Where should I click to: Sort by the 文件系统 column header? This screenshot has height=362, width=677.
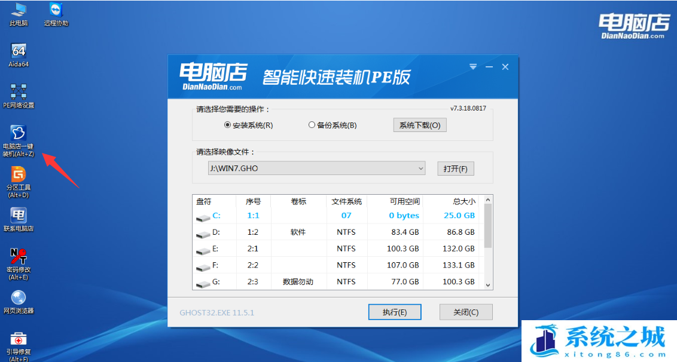coord(347,201)
